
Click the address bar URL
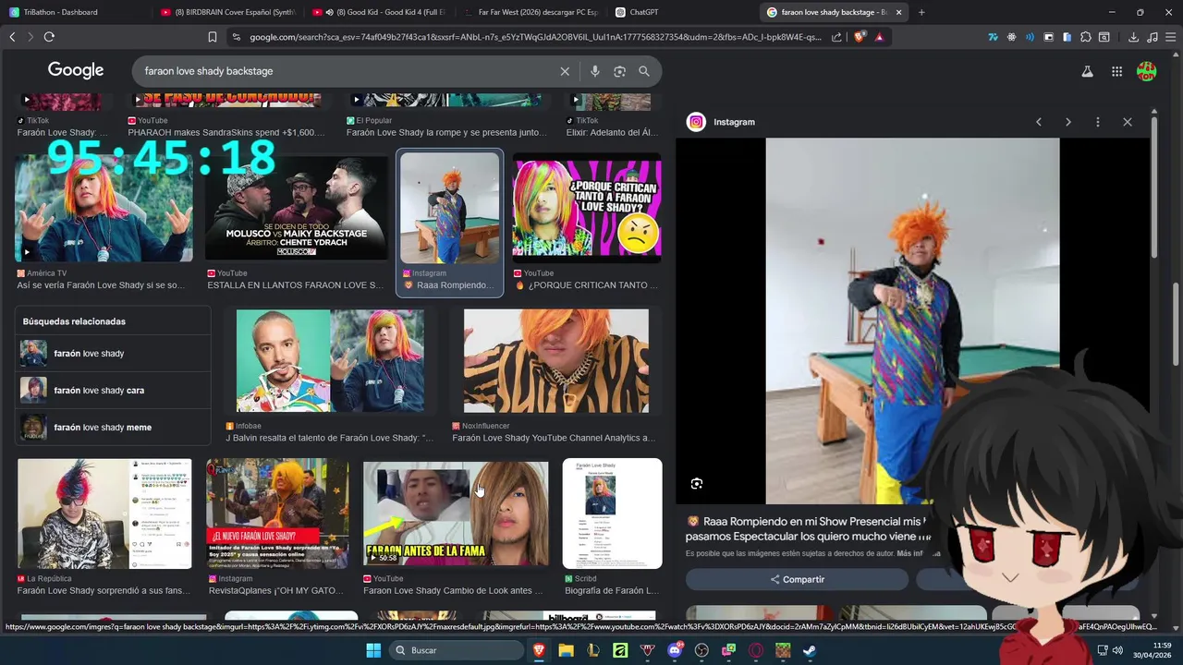(x=534, y=37)
